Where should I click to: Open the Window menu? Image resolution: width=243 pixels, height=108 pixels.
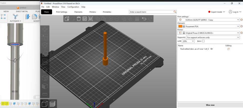pos(55,7)
